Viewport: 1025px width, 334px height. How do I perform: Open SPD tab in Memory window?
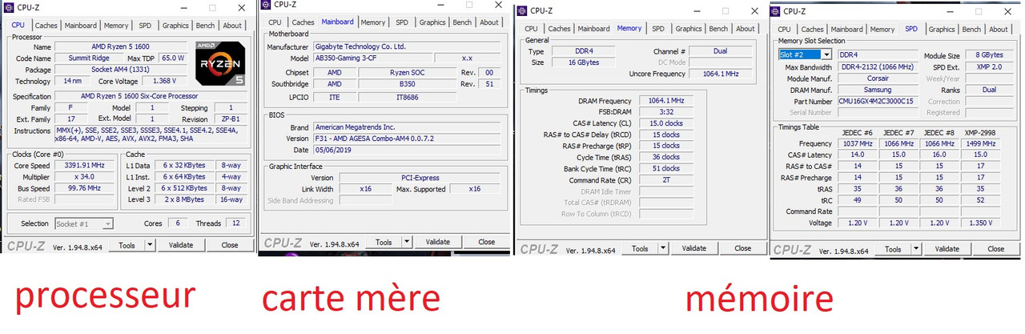click(658, 29)
